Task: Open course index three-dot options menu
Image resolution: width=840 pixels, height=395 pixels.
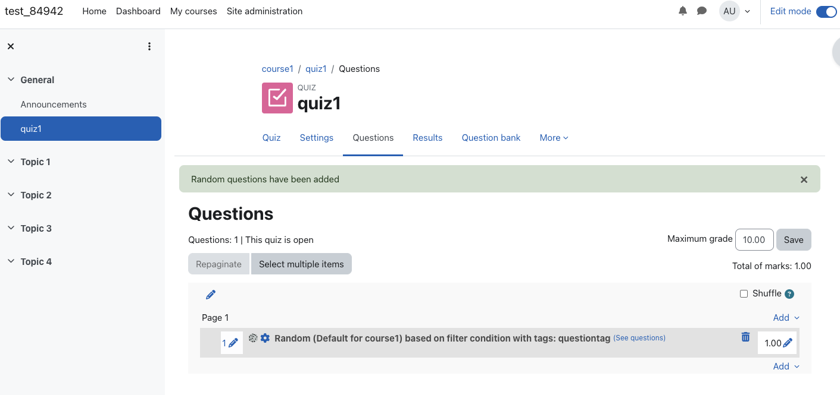Action: [x=149, y=46]
